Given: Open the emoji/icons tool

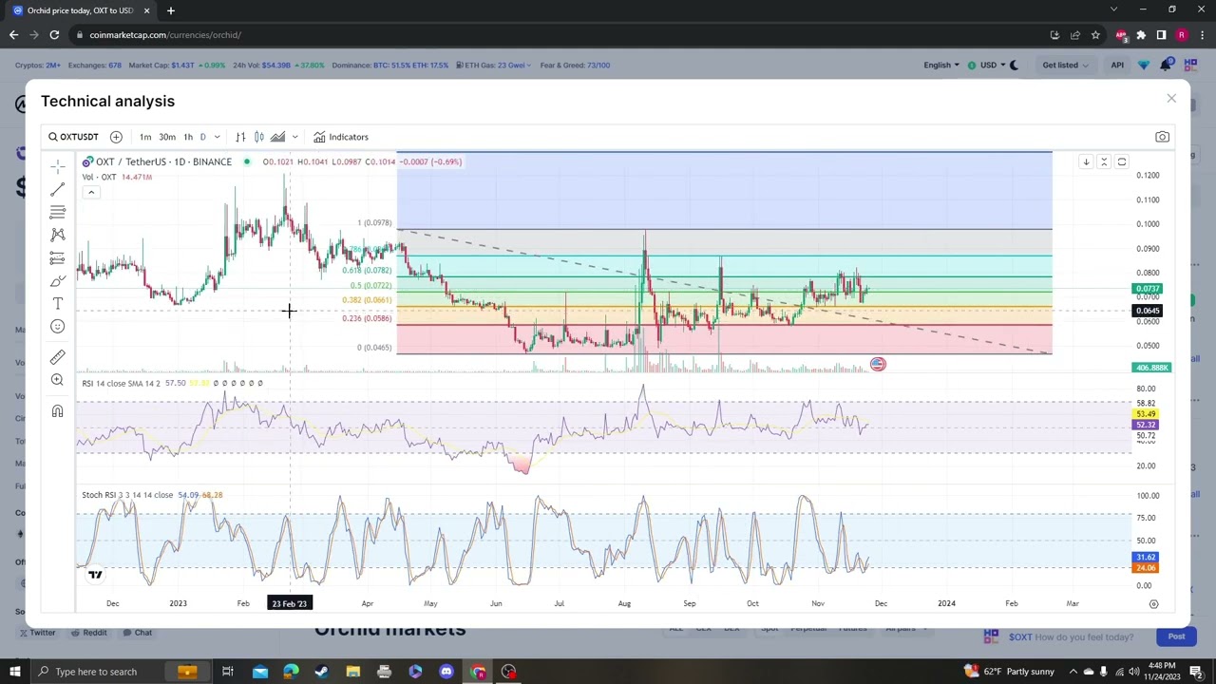Looking at the screenshot, I should [x=57, y=326].
